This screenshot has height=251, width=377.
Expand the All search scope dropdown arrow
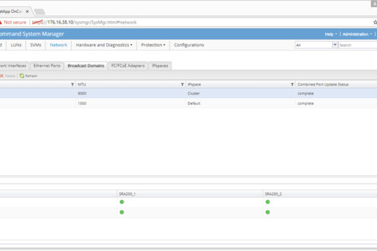point(335,44)
